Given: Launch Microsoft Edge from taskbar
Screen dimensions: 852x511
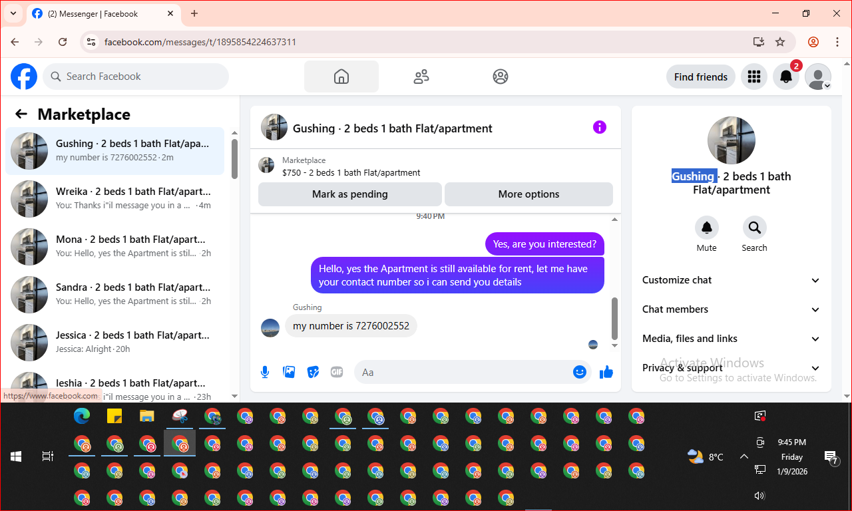Looking at the screenshot, I should pyautogui.click(x=82, y=417).
